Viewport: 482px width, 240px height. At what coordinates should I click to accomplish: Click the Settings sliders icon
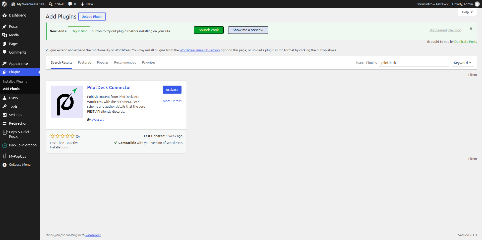(5, 115)
